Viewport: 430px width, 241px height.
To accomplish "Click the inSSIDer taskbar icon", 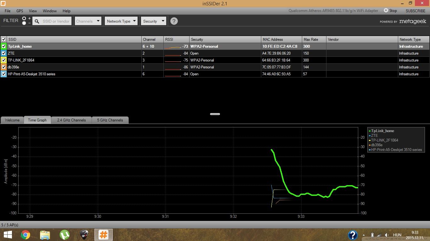I will tap(104, 235).
